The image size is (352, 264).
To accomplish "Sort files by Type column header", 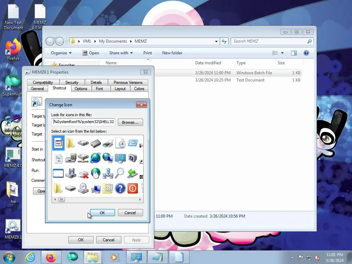I will (x=255, y=63).
